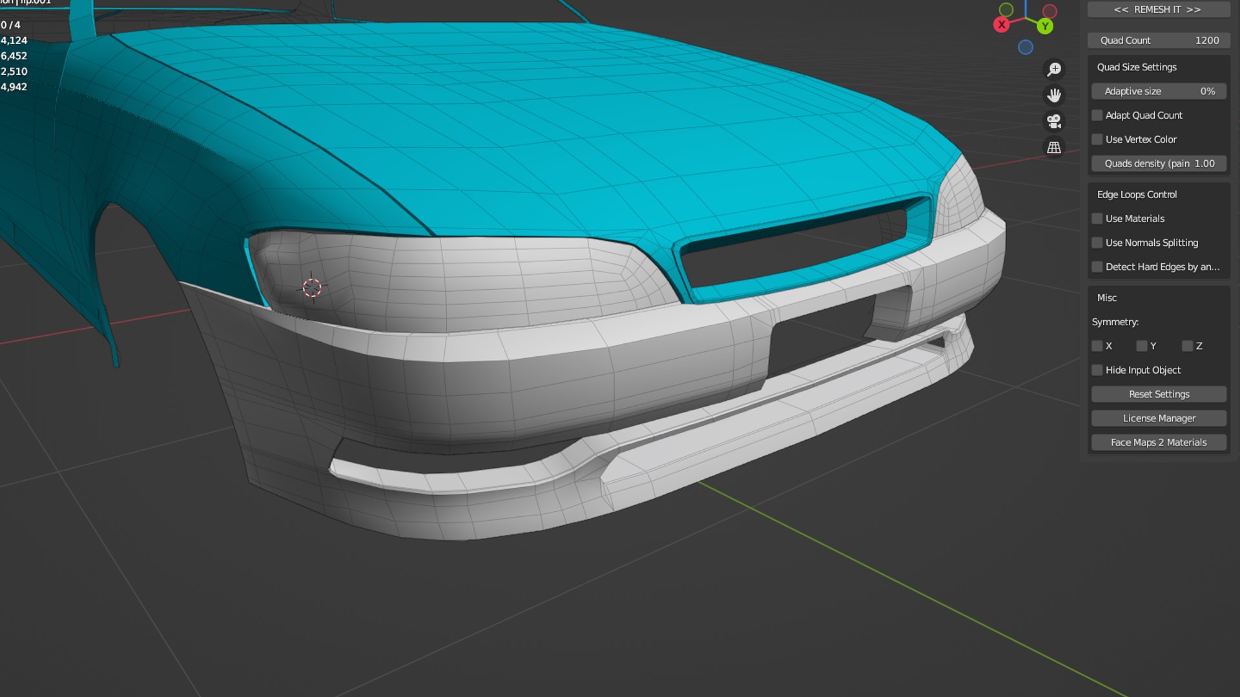Collapse the Edge Loops Control section
1240x697 pixels.
(x=1137, y=194)
